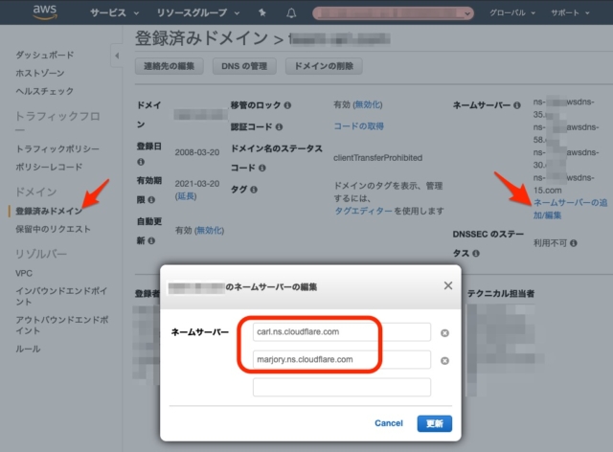
Task: Click the AWS logo home icon
Action: tap(45, 12)
